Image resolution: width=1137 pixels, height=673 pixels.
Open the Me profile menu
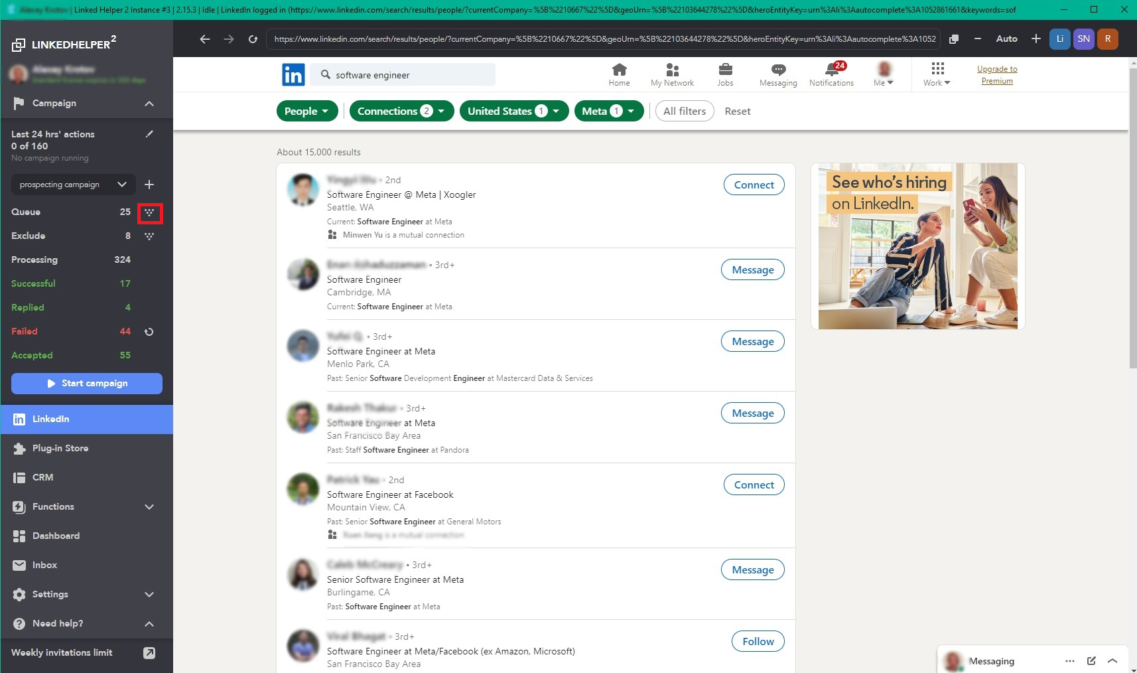point(884,74)
